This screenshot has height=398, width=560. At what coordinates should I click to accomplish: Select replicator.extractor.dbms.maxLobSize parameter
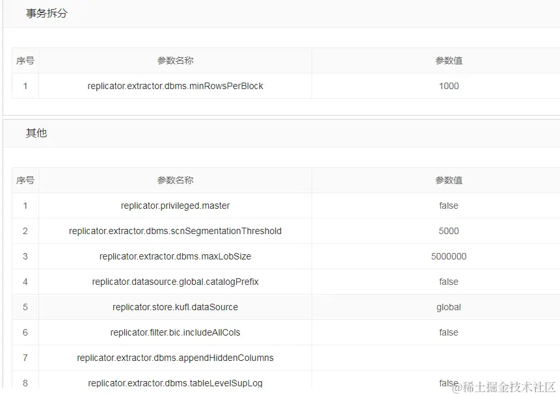pyautogui.click(x=175, y=256)
